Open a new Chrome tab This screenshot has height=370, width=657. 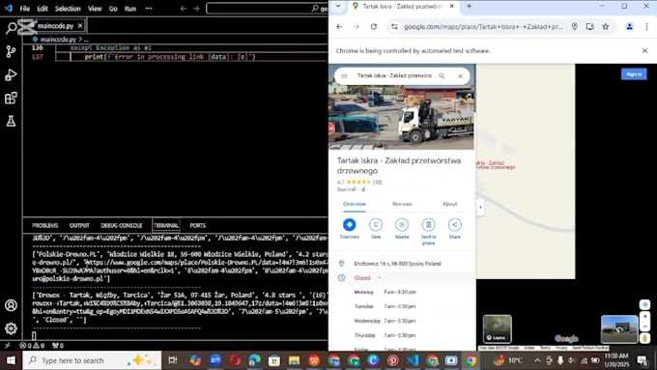point(469,7)
